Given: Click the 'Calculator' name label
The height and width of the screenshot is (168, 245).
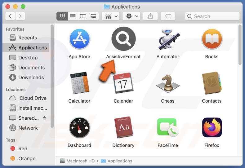Looking at the screenshot, I should (x=79, y=101).
